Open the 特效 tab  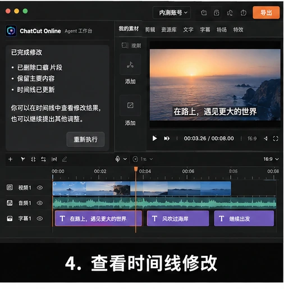coord(238,30)
